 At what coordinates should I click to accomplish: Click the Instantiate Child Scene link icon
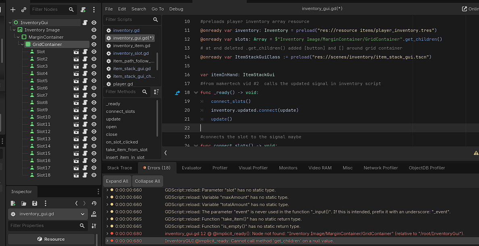click(23, 10)
